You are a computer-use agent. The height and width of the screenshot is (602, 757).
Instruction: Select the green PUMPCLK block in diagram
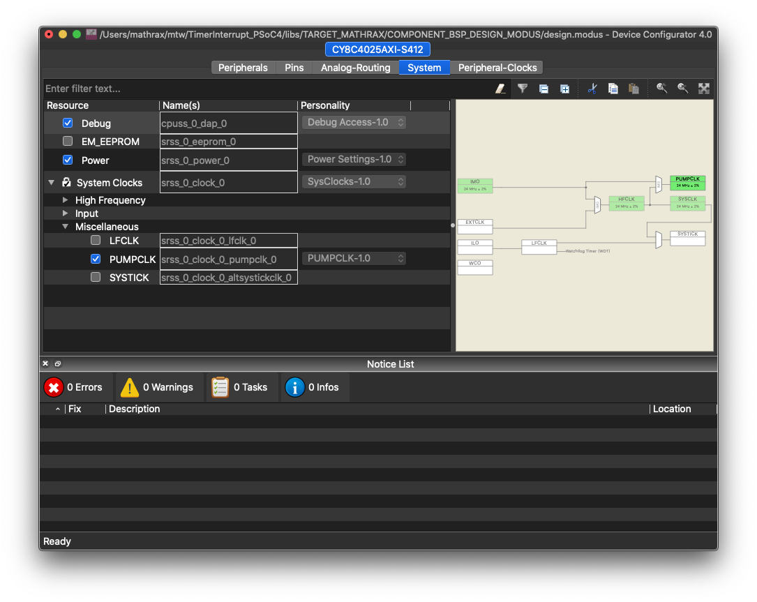pos(687,182)
